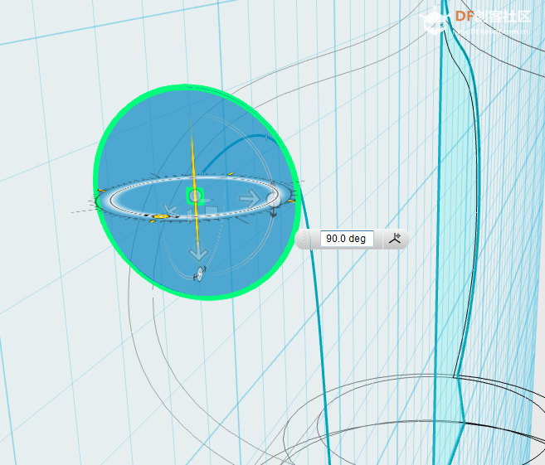Click the bottom rotation handle on vertical ring
The width and height of the screenshot is (545, 465).
(x=199, y=275)
